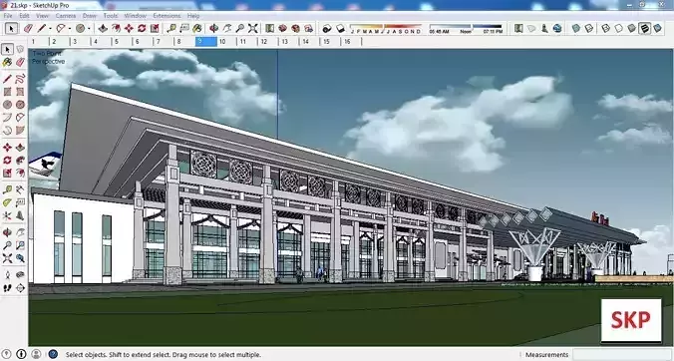Choose the Follow Me tool

20,161
